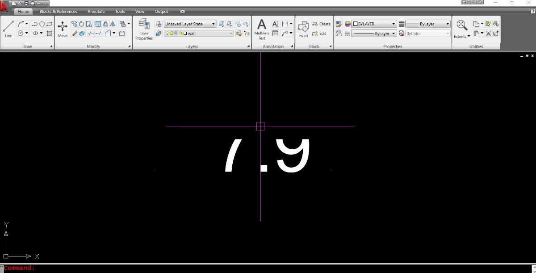
Task: Switch to the Tools tab
Action: [x=120, y=11]
